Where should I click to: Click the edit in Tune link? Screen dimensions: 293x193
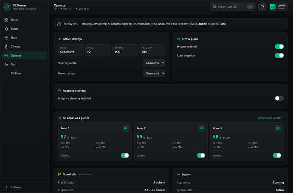tap(85, 174)
